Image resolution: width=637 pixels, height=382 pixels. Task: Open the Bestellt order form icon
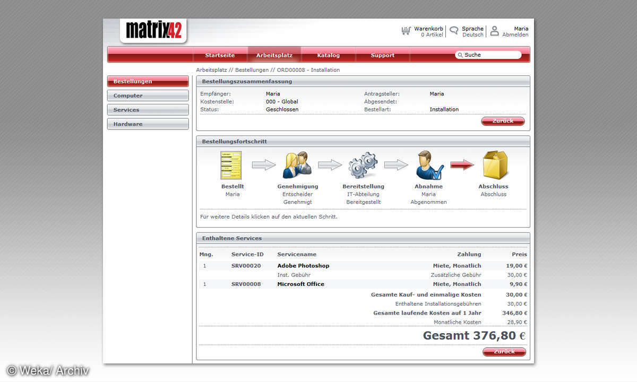pos(231,165)
